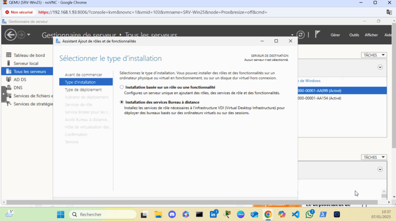Open Microsoft 365 Copilot from the taskbar
This screenshot has height=221, width=396.
click(186, 214)
